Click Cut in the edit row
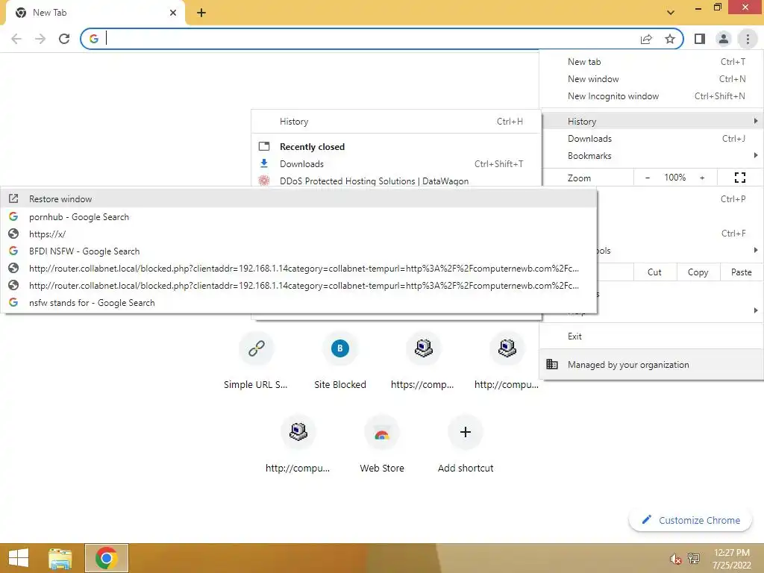The width and height of the screenshot is (764, 573). [654, 272]
